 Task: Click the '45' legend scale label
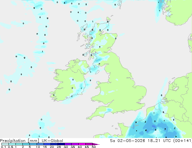[x=87, y=147]
